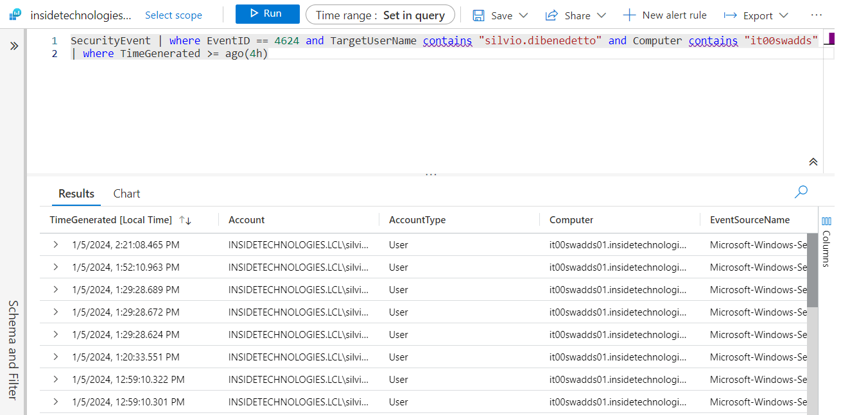841x415 pixels.
Task: Expand the 1:29:28.624 PM row
Action: tap(56, 334)
